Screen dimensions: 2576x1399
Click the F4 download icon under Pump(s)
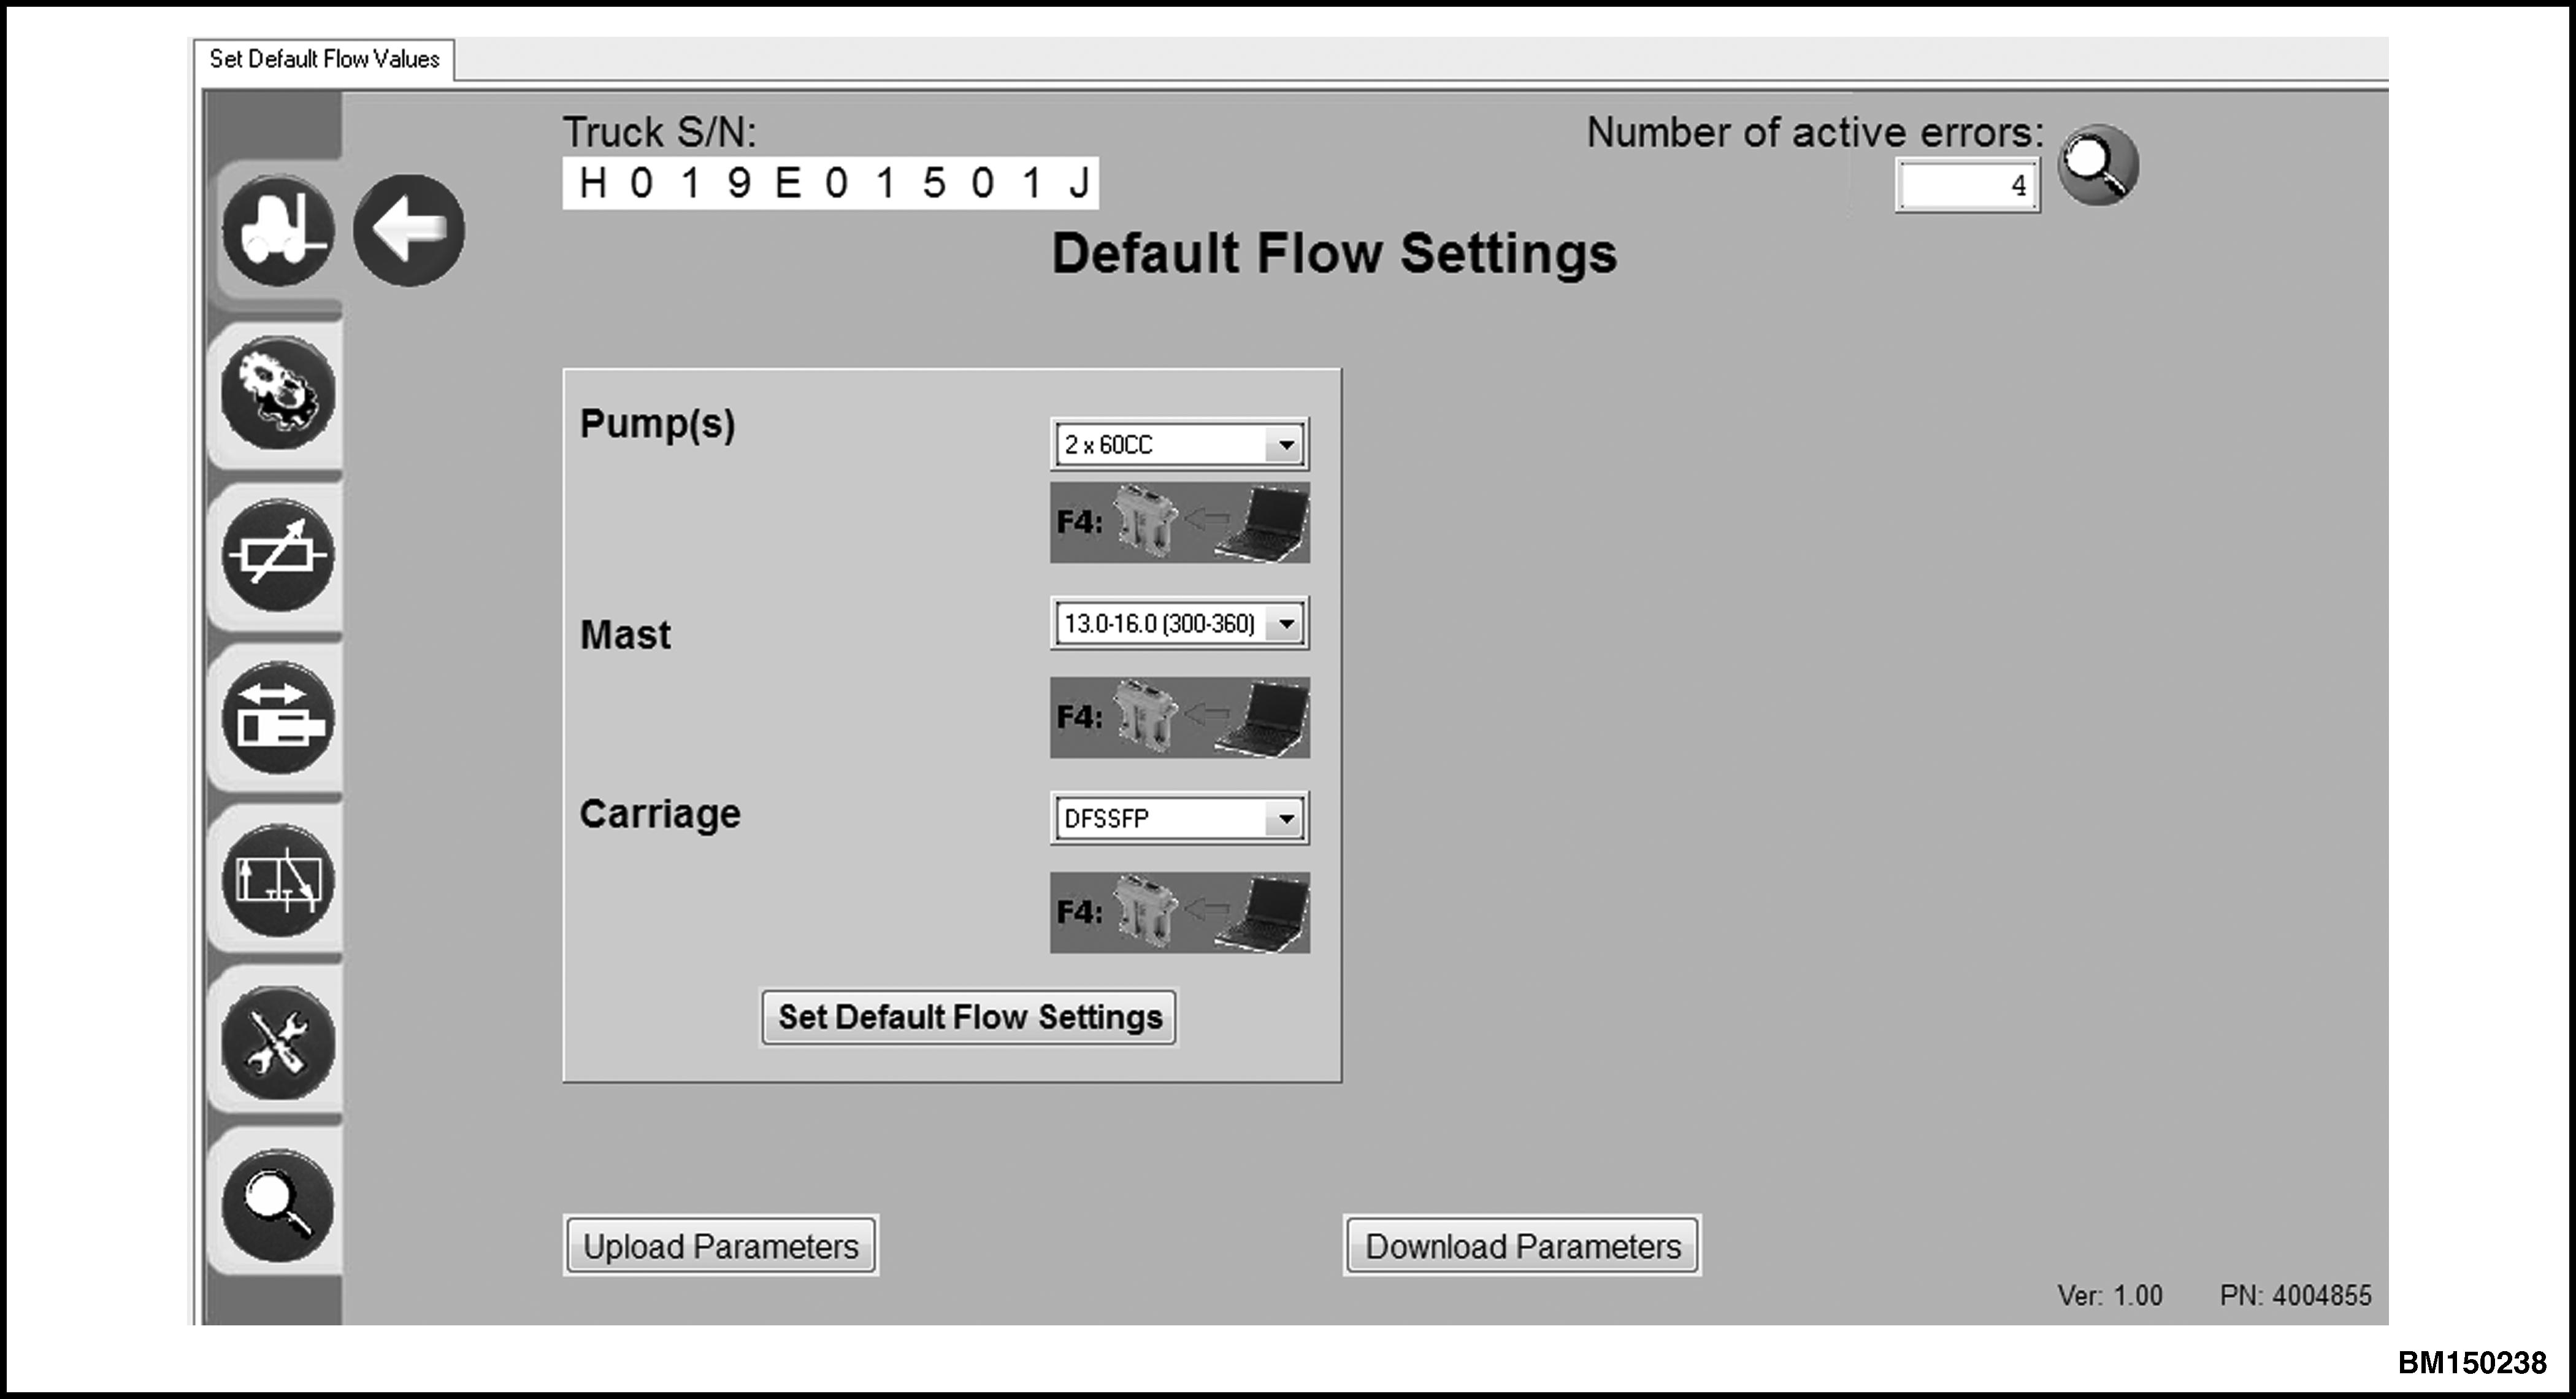pyautogui.click(x=1180, y=522)
